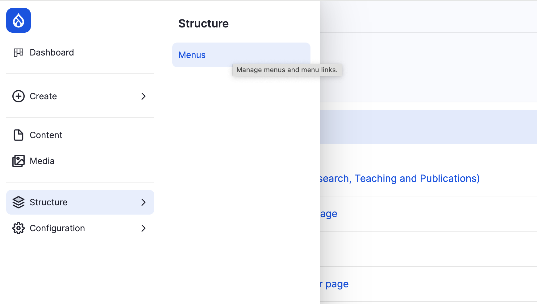Click the partially visible "age" link

click(329, 214)
